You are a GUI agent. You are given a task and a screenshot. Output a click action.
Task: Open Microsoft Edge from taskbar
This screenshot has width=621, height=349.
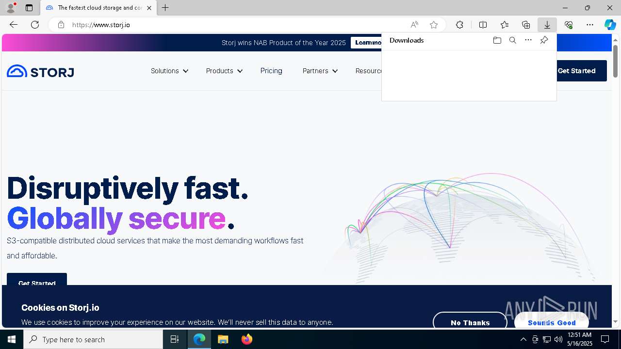point(199,339)
